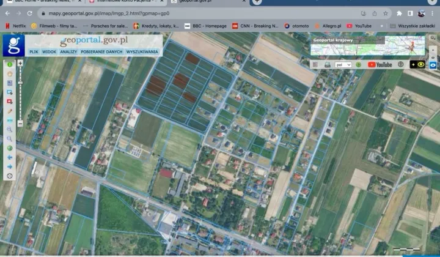Open the POBIERANIE DANYCH menu

pyautogui.click(x=101, y=51)
